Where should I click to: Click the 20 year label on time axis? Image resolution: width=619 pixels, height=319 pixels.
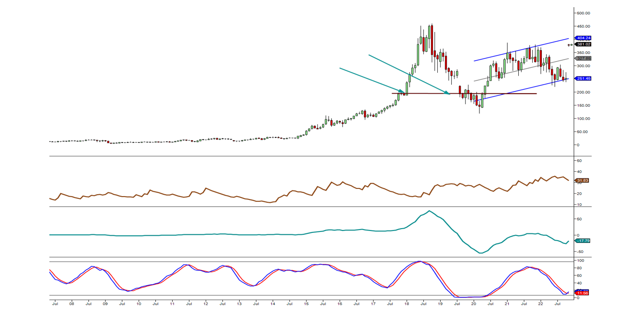[474, 303]
